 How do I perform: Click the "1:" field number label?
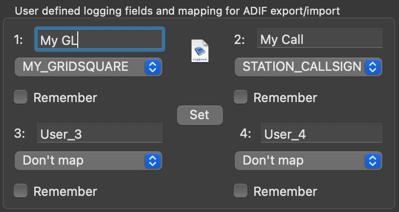(x=18, y=40)
